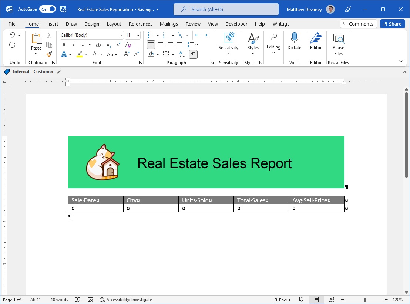410x304 pixels.
Task: Expand the font color dropdown arrow
Action: pos(70,54)
